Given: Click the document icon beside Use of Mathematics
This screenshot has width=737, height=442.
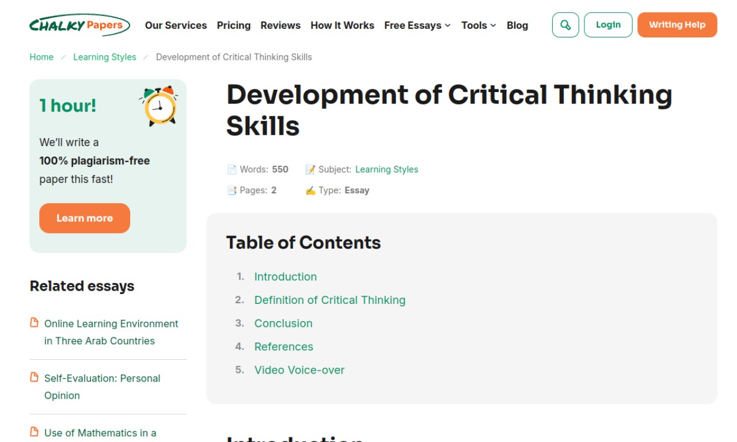Looking at the screenshot, I should (x=35, y=432).
